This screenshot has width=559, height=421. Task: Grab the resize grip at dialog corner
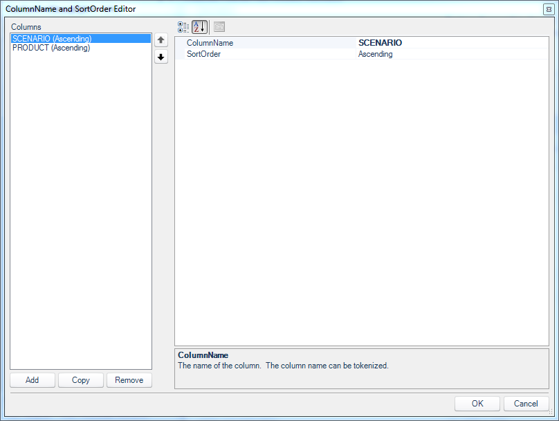tap(551, 412)
